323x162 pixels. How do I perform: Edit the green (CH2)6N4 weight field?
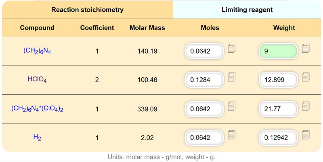(x=278, y=51)
